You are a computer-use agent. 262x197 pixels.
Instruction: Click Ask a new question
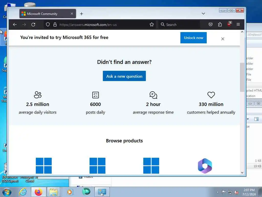tap(124, 76)
